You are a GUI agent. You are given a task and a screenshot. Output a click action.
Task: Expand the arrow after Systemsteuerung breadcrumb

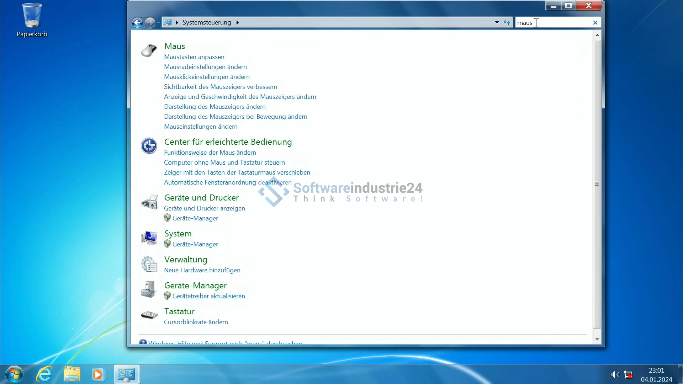pyautogui.click(x=237, y=22)
